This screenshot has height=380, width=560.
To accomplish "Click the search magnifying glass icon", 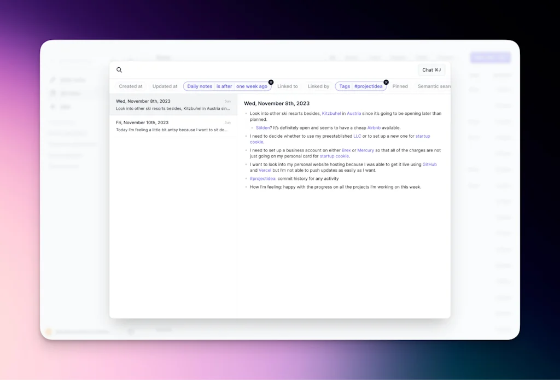I will coord(119,69).
